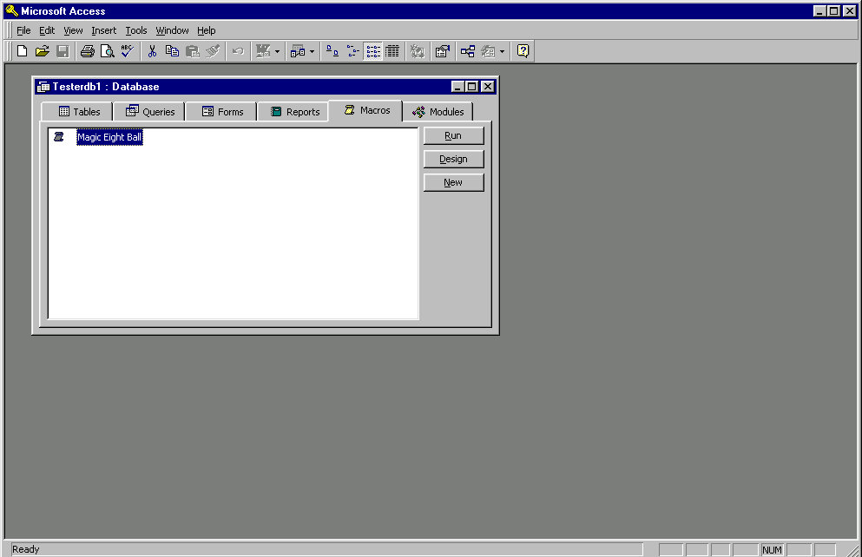This screenshot has width=862, height=557.
Task: Click the Undo arrow icon
Action: click(238, 51)
